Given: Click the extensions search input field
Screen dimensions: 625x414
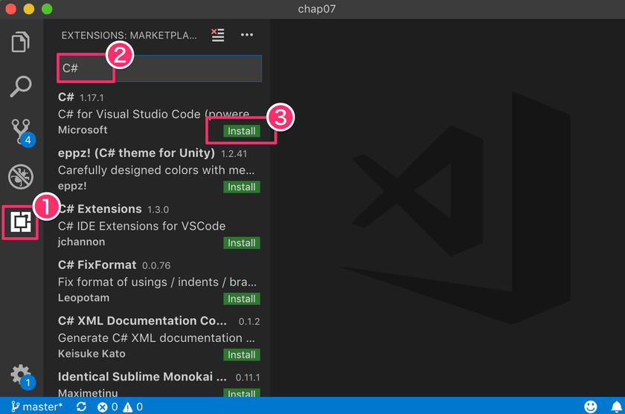Looking at the screenshot, I should pyautogui.click(x=159, y=68).
